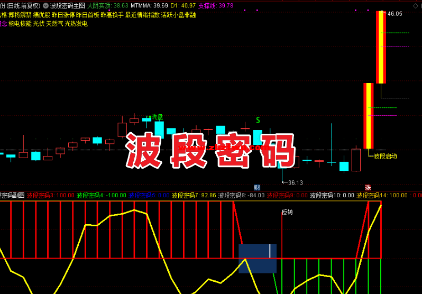Image resolution: width=422 pixels, height=294 pixels.
Task: Click the 波段启动 signal label
Action: (x=385, y=157)
